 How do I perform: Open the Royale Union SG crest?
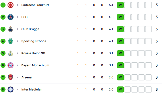coord(11,53)
